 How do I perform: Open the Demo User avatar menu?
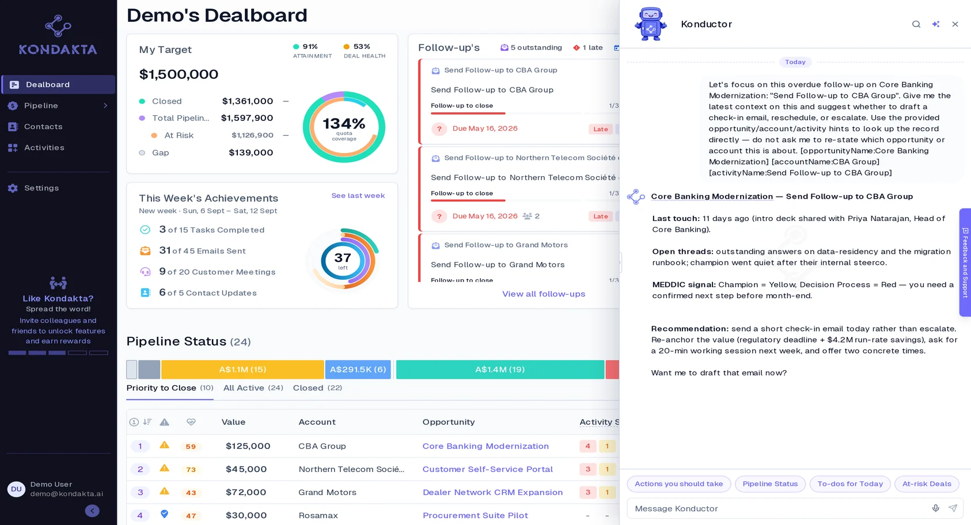click(16, 489)
